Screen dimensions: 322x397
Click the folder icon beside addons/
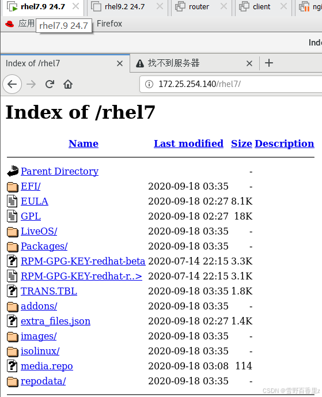pyautogui.click(x=13, y=307)
